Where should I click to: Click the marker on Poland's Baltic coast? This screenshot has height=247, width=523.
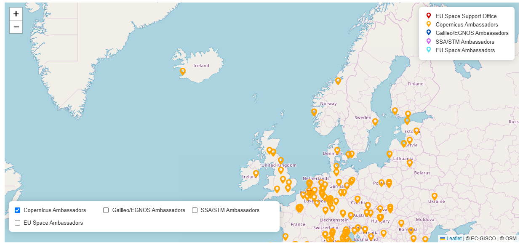tap(390, 154)
